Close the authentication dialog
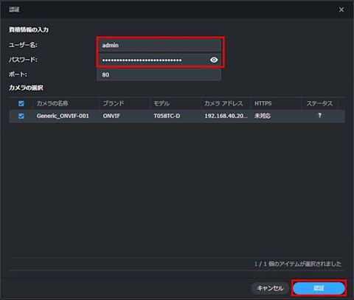Screen dimensions: 354x300 click(x=341, y=10)
